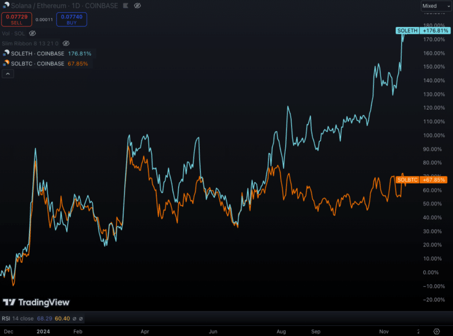Screen dimensions: 453x336
Task: Click the Solana/Ethereum logo icon in title
Action: click(6, 5)
